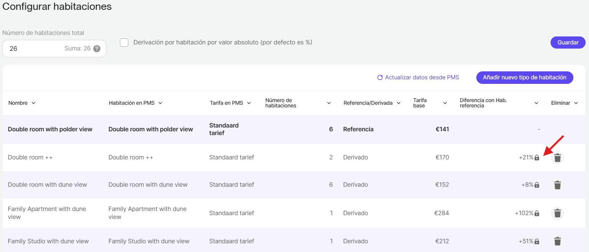Remove Family Apartment with dune view row

point(557,213)
